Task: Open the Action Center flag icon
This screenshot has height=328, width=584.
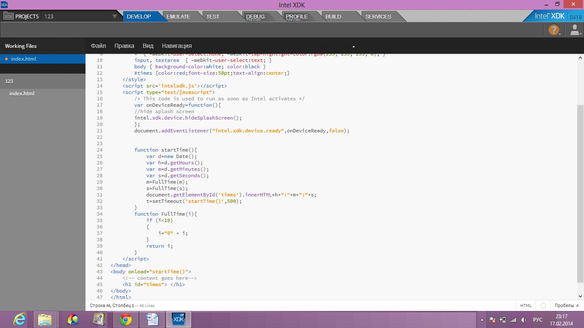Action: pos(493,320)
